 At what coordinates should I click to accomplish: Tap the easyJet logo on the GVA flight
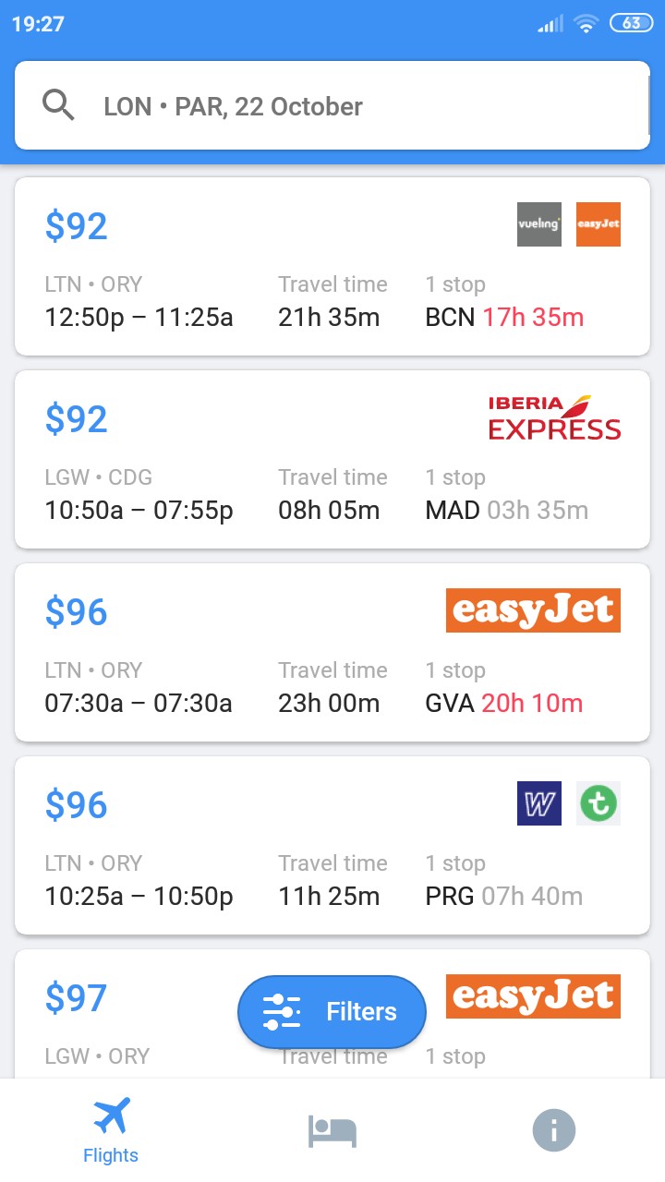[x=533, y=610]
